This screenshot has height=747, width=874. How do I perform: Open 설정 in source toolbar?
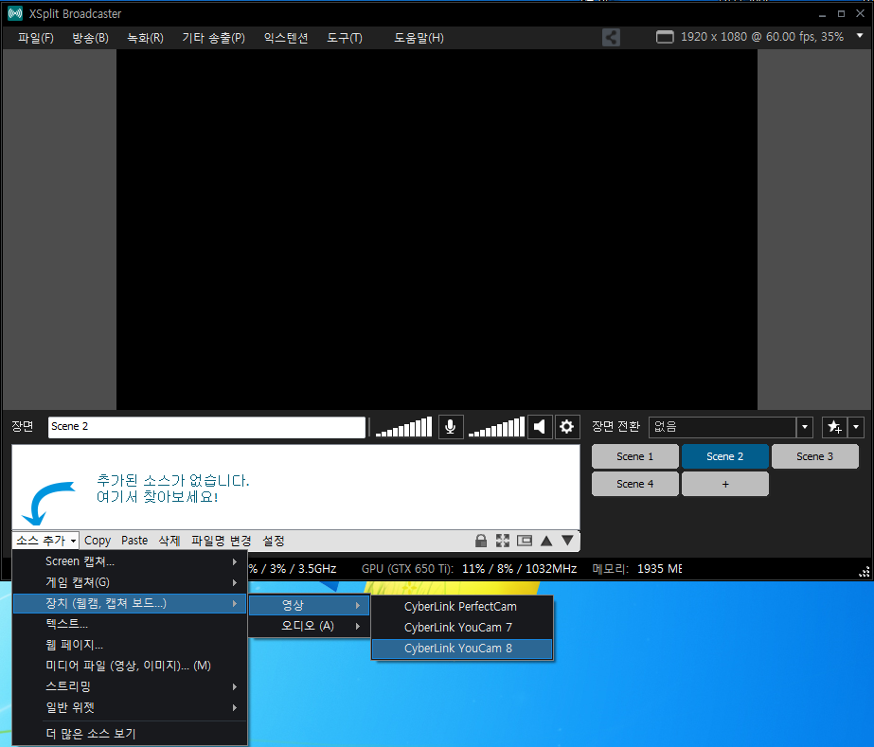(274, 541)
